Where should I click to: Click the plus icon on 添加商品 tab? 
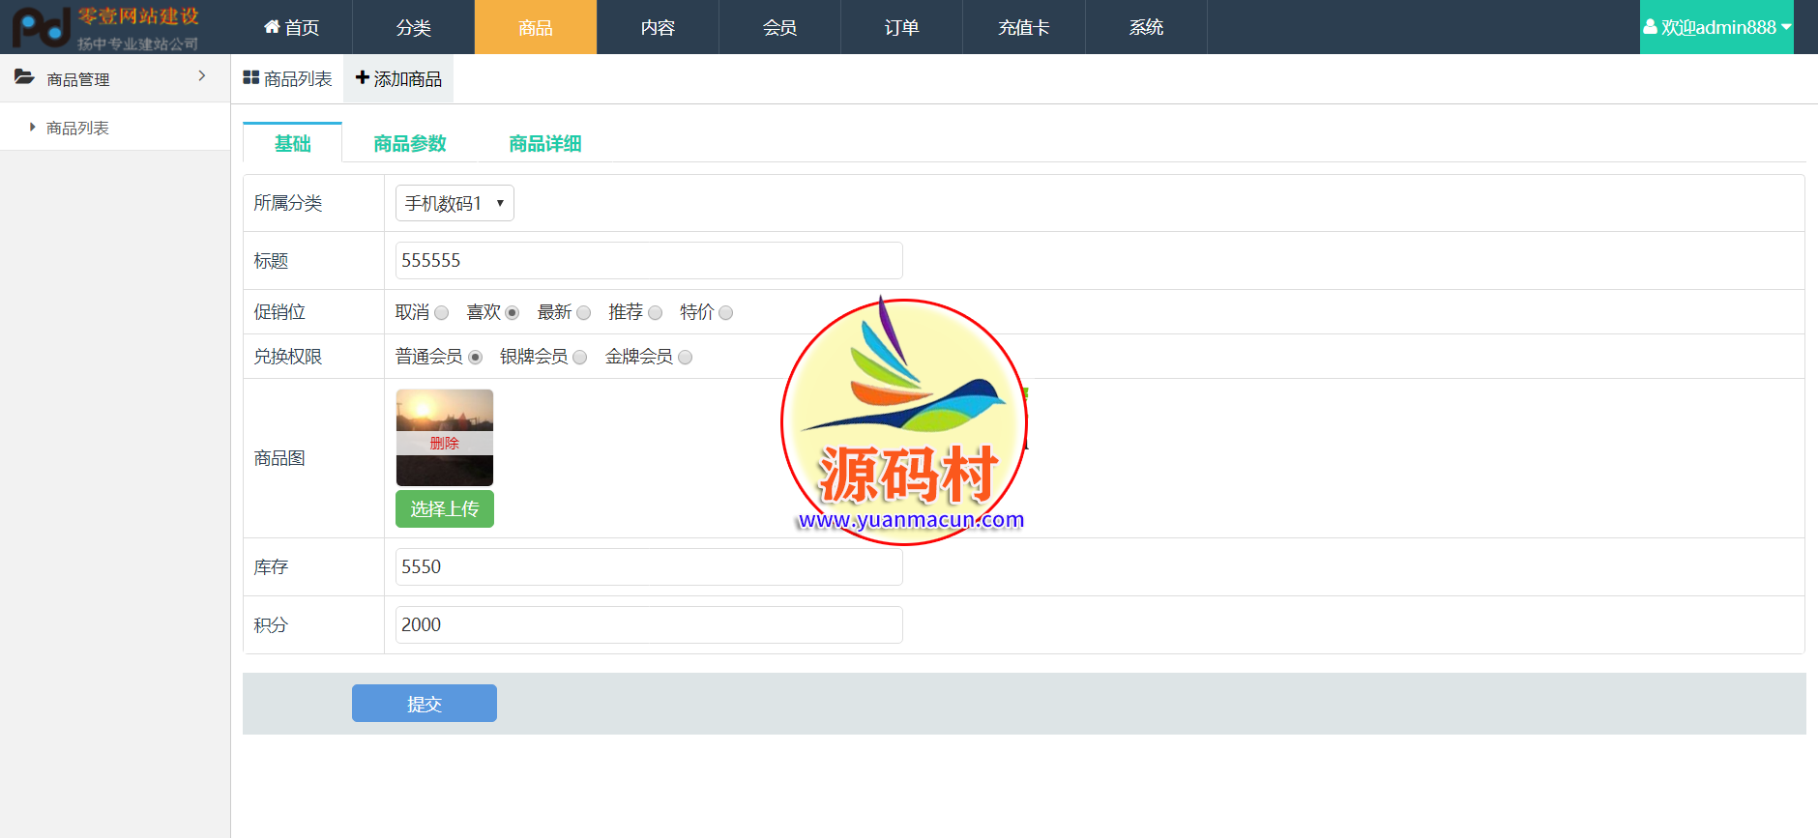click(x=363, y=77)
